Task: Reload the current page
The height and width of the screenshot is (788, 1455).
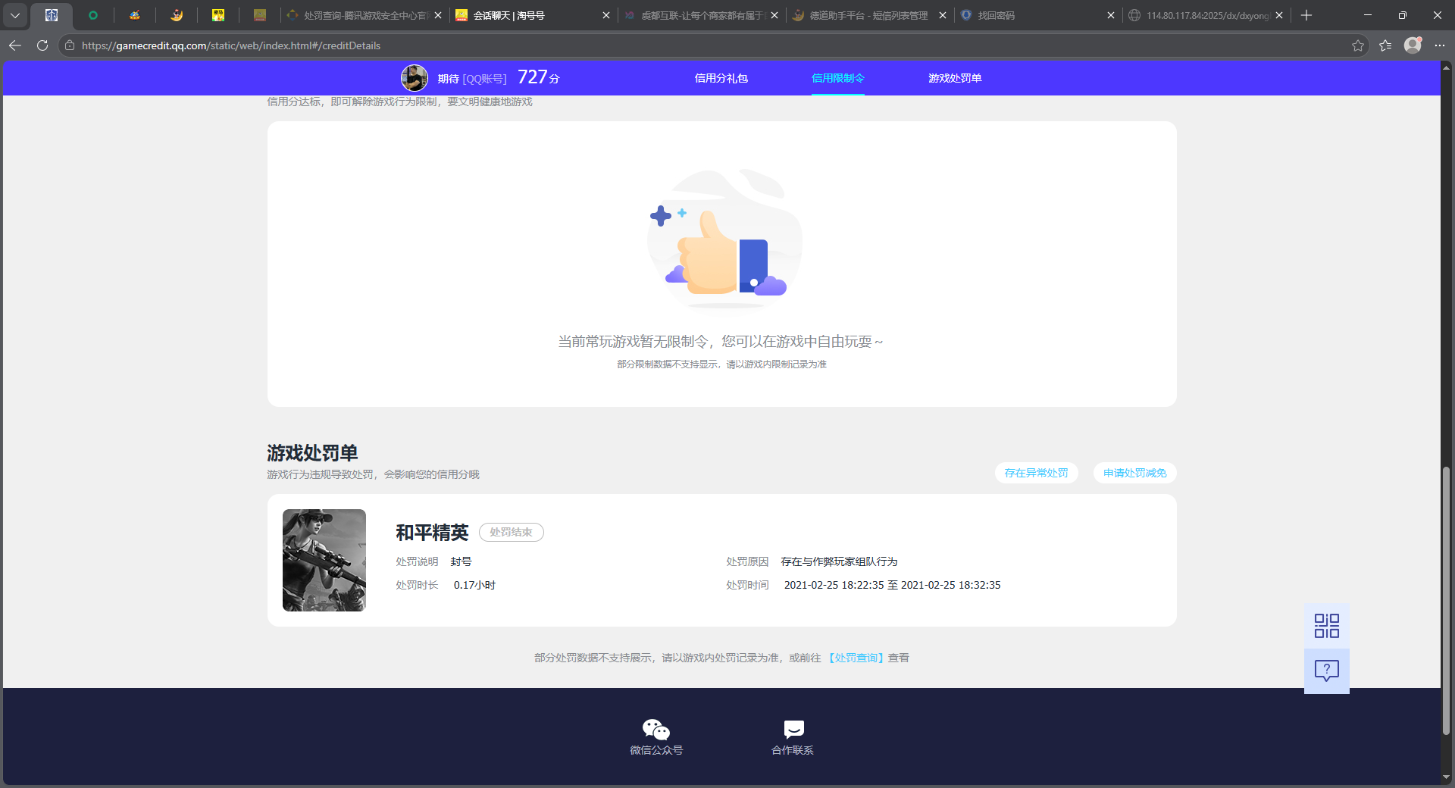Action: [42, 45]
